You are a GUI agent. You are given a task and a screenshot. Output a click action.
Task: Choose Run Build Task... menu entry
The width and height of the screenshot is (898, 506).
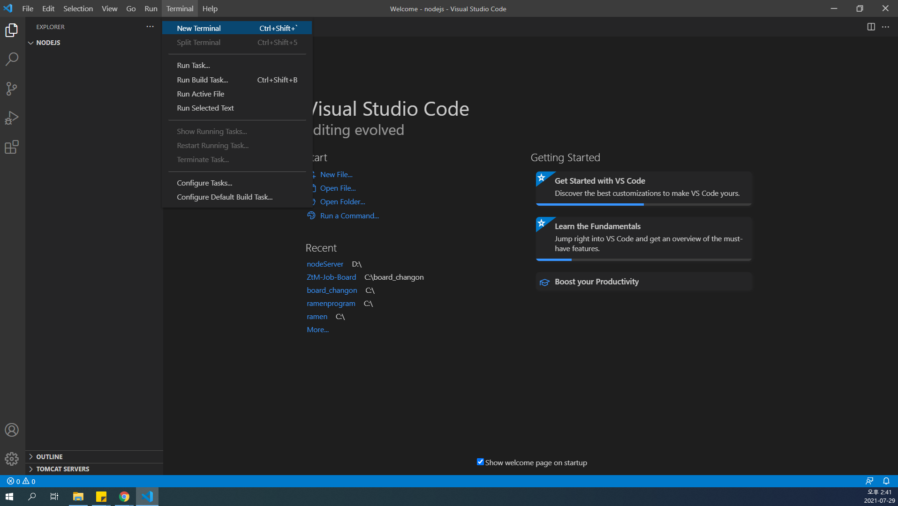pos(237,80)
